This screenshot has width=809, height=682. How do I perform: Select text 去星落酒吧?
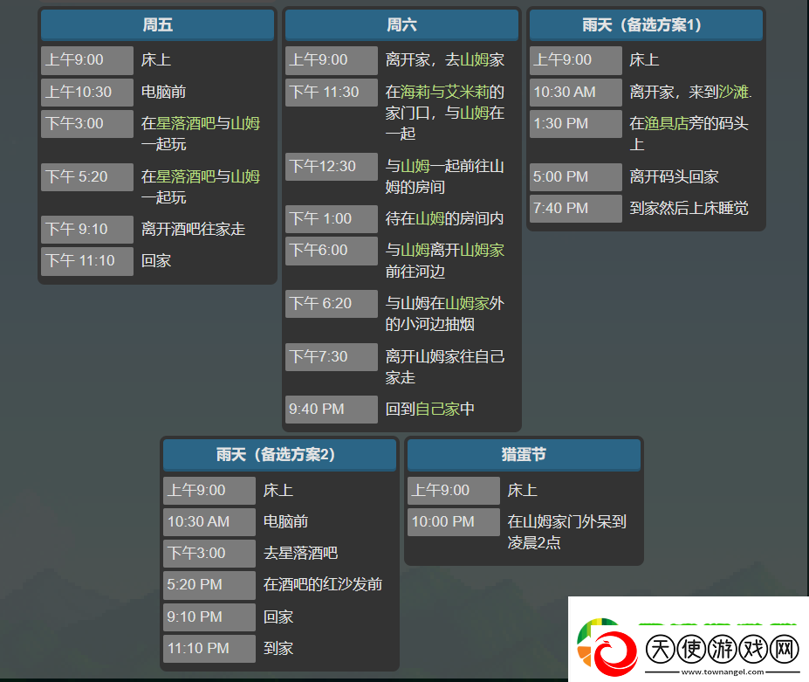(x=301, y=553)
